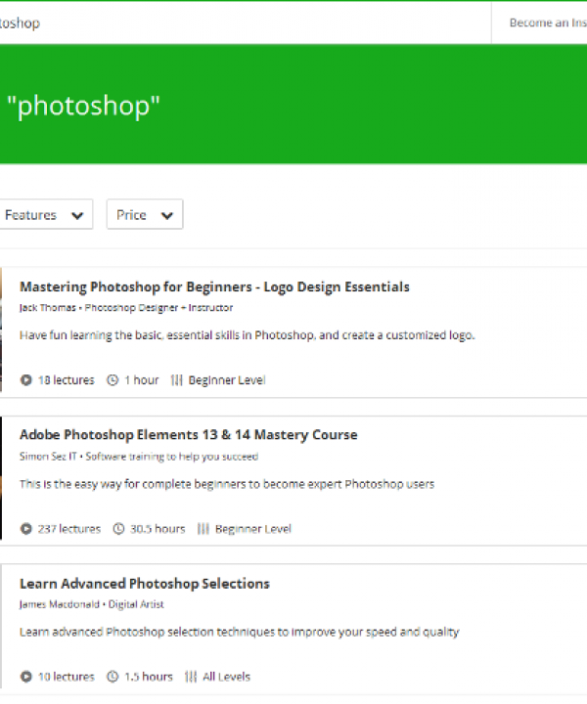Screen dimensions: 587x704
Task: Click the level bars icon beside Beginner Level in Logo Design course
Action: click(176, 380)
